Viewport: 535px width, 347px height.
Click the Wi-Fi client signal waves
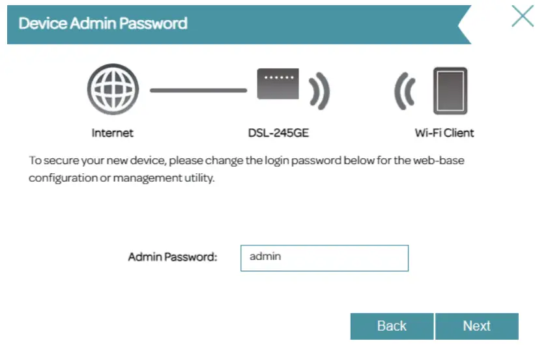(405, 90)
